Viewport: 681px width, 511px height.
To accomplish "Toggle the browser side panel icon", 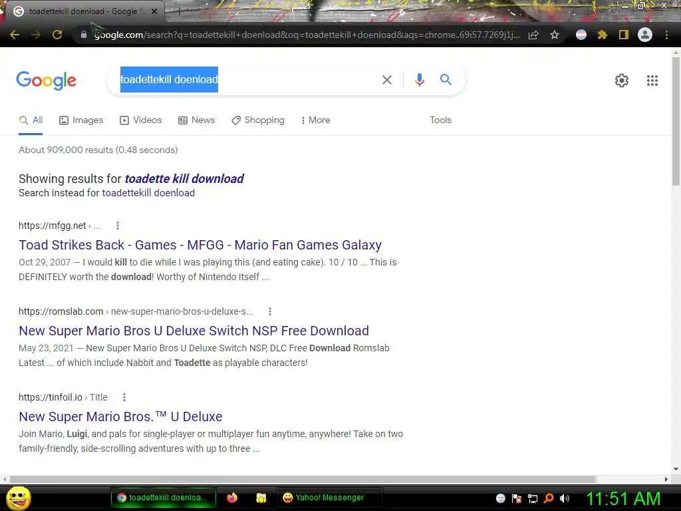I will tap(624, 35).
